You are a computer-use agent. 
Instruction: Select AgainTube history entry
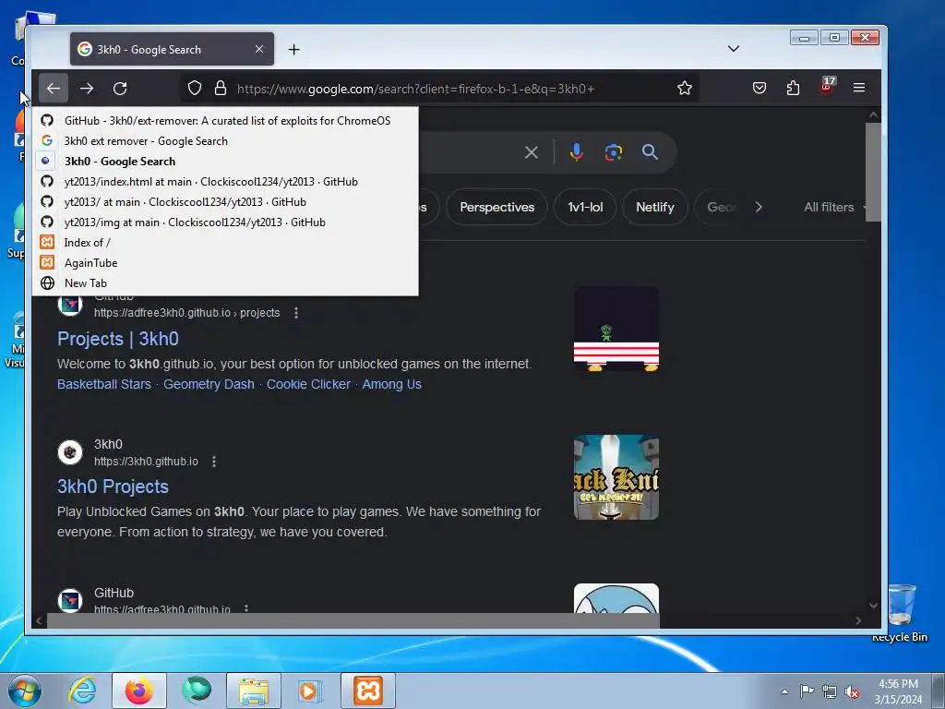tap(225, 263)
